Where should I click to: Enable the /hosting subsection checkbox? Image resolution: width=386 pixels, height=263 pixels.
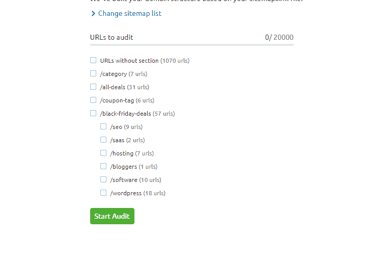click(103, 153)
